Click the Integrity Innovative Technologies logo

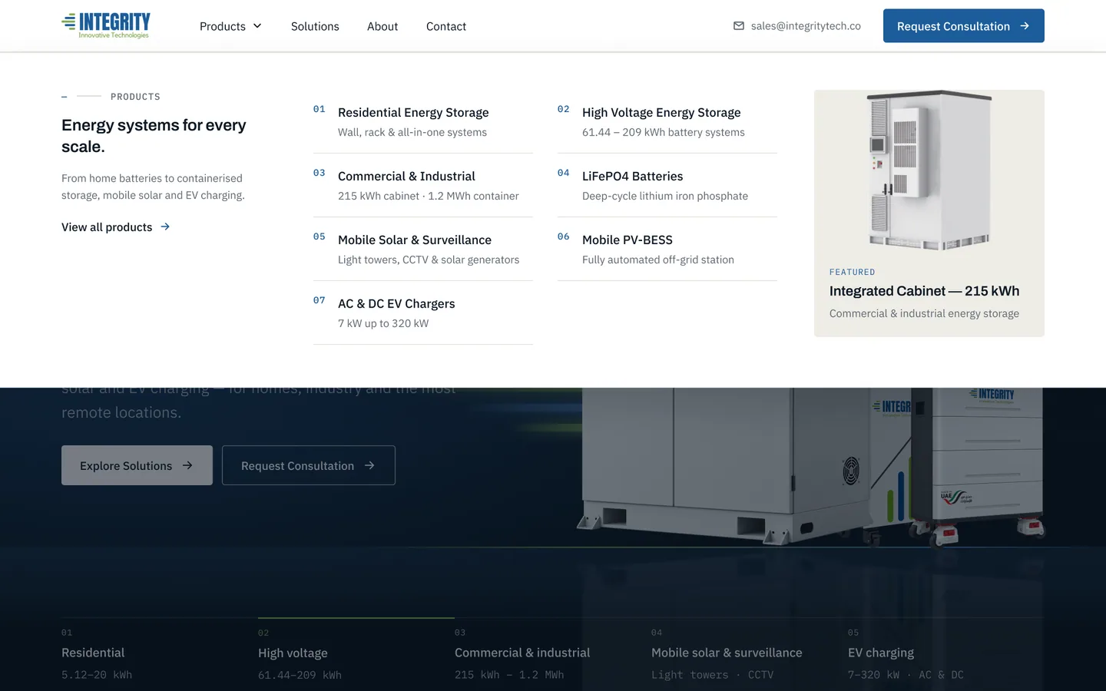coord(106,25)
